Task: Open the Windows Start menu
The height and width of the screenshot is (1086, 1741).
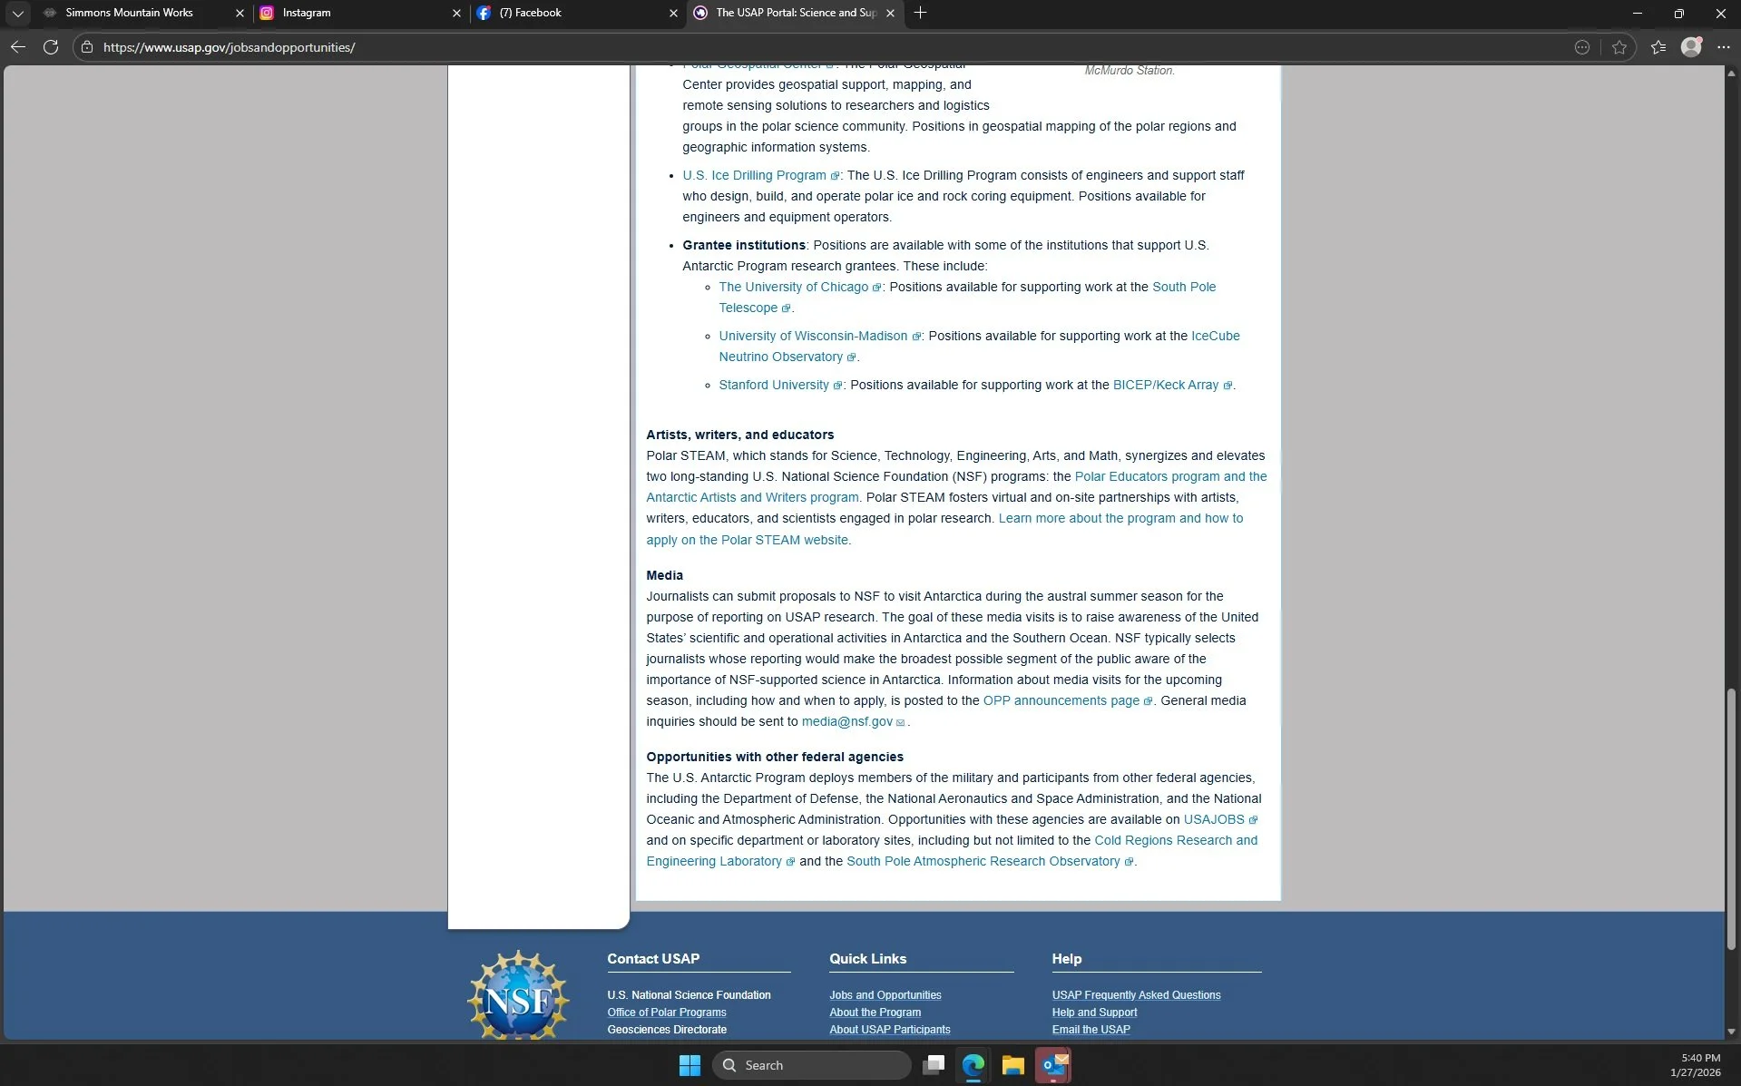Action: [690, 1065]
